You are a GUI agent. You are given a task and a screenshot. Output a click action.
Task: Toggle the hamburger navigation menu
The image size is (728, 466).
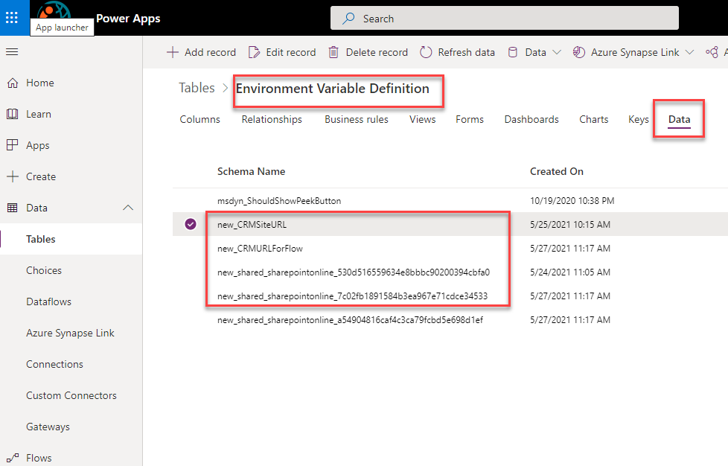pyautogui.click(x=12, y=52)
